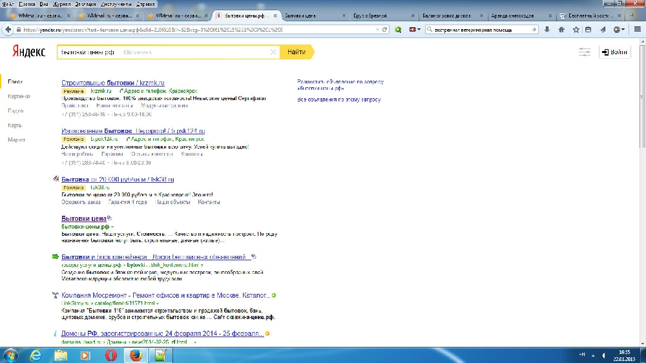Open the Закладки menu
Screen dimensions: 646x363
[85, 4]
